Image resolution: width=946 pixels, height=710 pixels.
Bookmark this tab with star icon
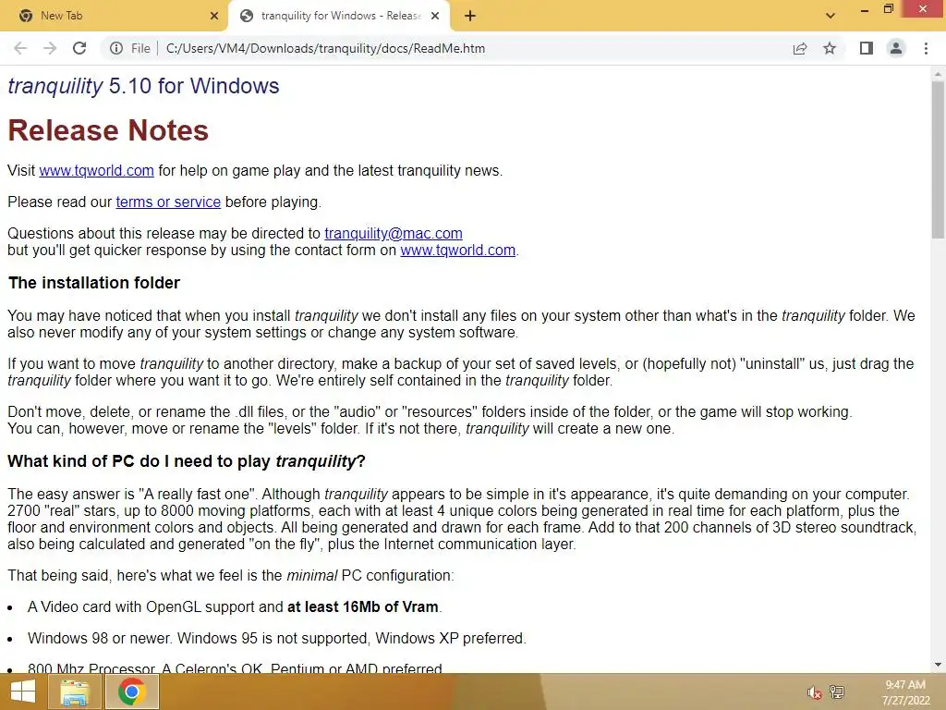830,48
